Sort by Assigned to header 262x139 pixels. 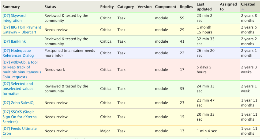[228, 7]
